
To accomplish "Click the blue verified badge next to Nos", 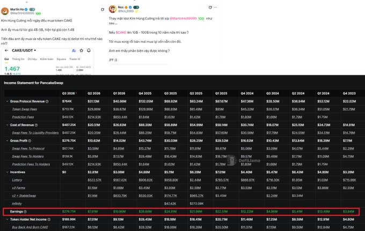I will pos(130,7).
